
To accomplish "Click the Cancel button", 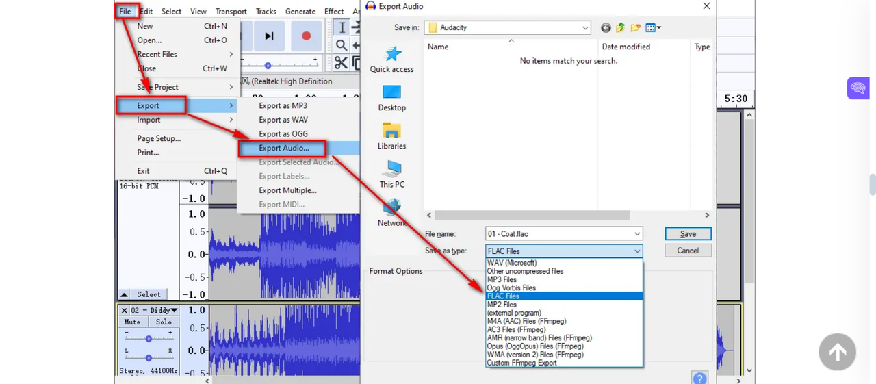I will (688, 251).
